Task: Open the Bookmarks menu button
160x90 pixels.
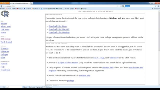Action: [156, 9]
